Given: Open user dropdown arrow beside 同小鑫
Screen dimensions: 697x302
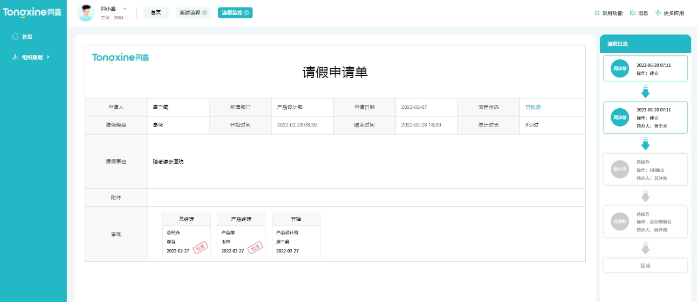Looking at the screenshot, I should [125, 9].
